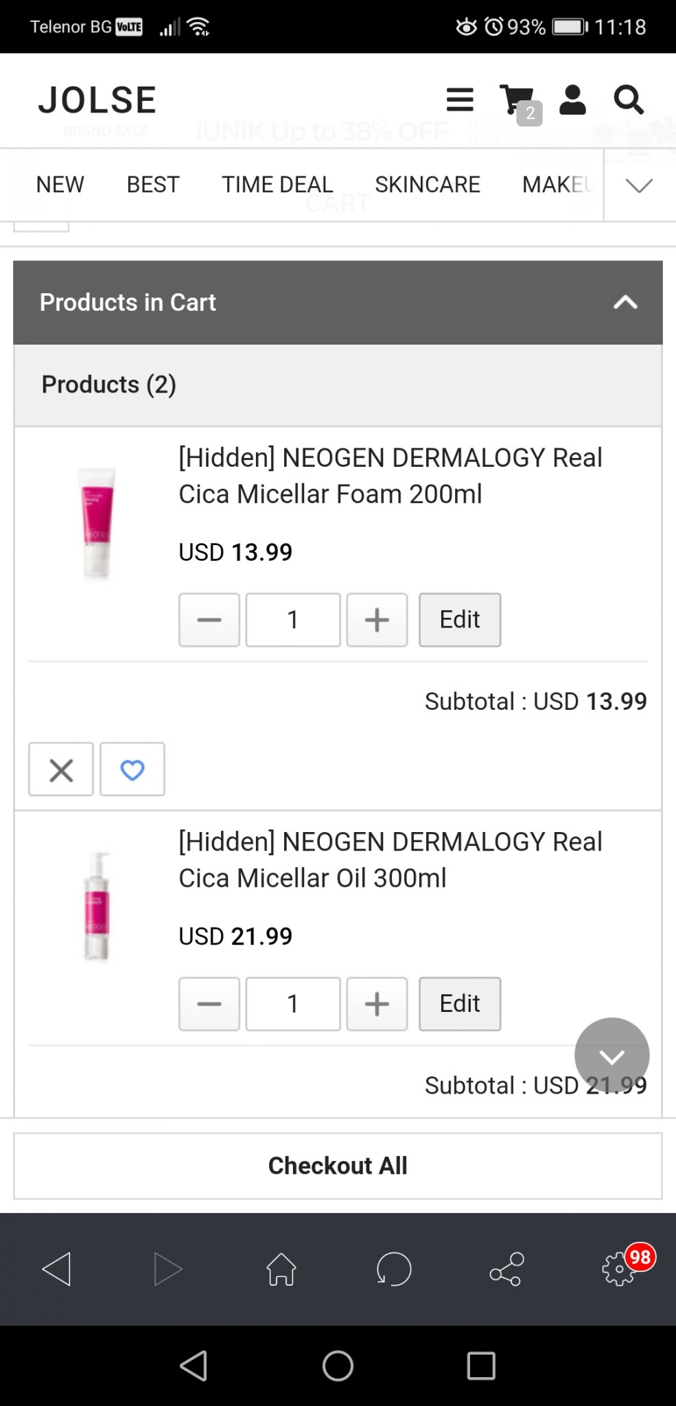This screenshot has width=676, height=1406.
Task: Collapse the Products in Cart section
Action: point(625,302)
